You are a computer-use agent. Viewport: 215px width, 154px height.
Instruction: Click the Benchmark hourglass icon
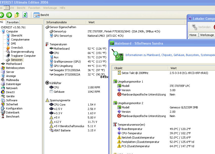tap(3, 117)
